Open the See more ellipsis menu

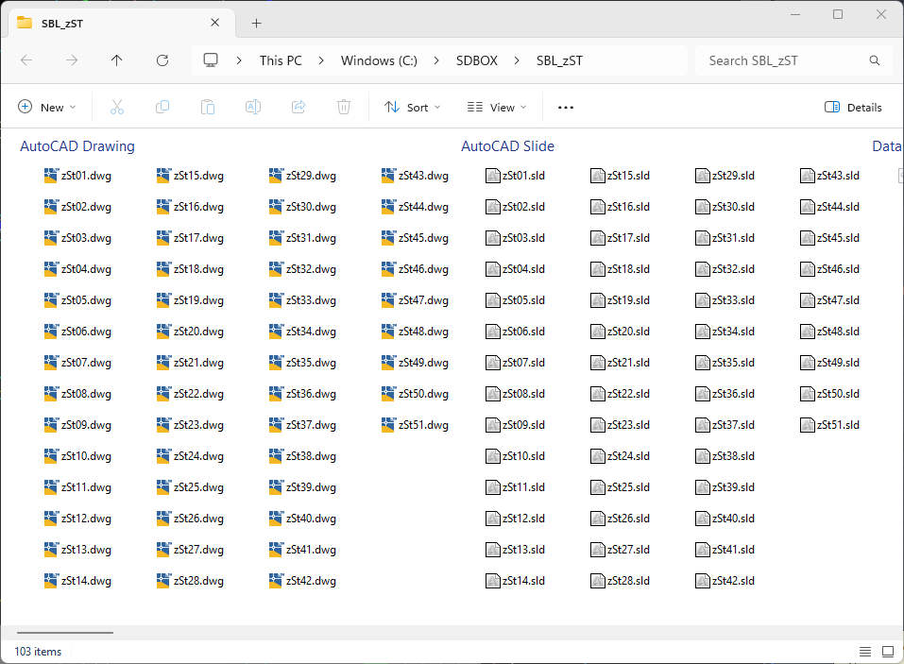click(x=566, y=108)
